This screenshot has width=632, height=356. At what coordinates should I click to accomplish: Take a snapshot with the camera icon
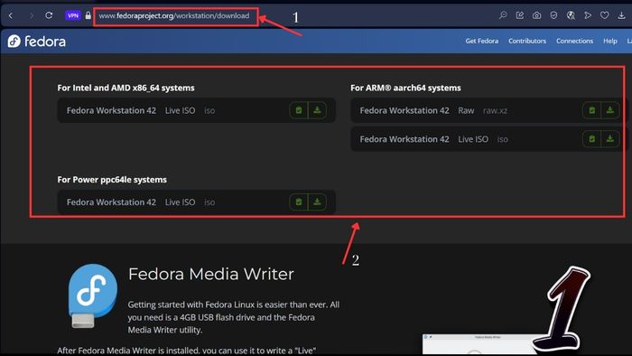[536, 15]
